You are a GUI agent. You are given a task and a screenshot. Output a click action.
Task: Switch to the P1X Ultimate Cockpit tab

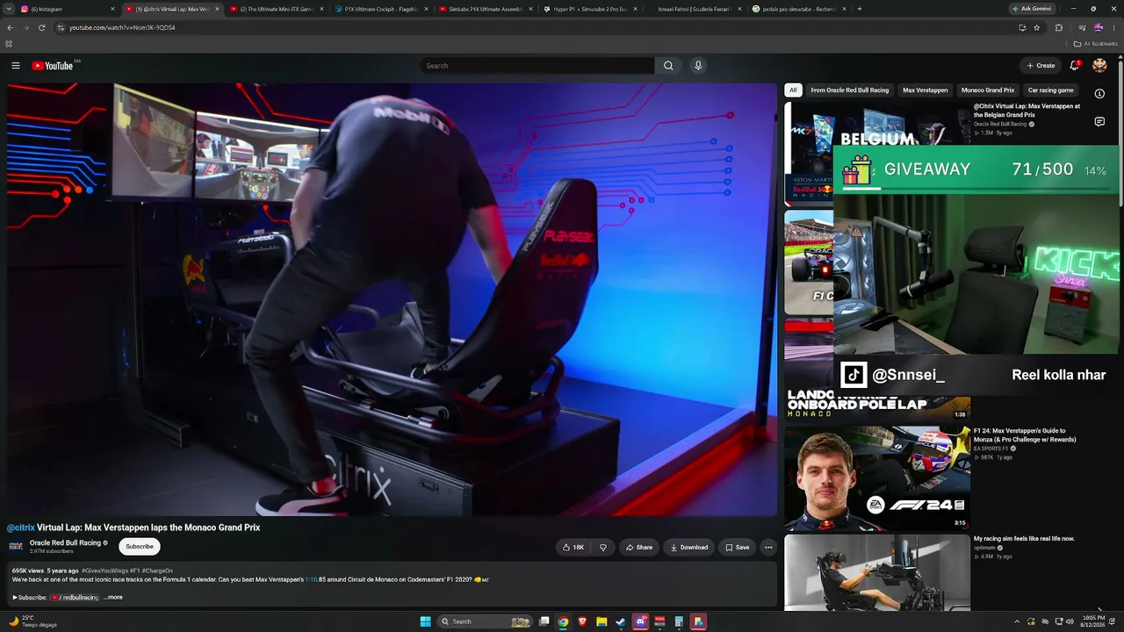point(381,9)
